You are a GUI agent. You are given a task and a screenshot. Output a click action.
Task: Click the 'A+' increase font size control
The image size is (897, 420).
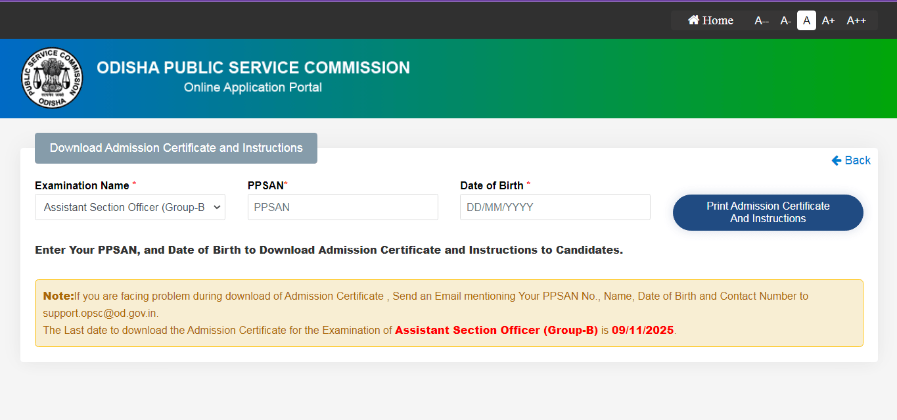828,20
